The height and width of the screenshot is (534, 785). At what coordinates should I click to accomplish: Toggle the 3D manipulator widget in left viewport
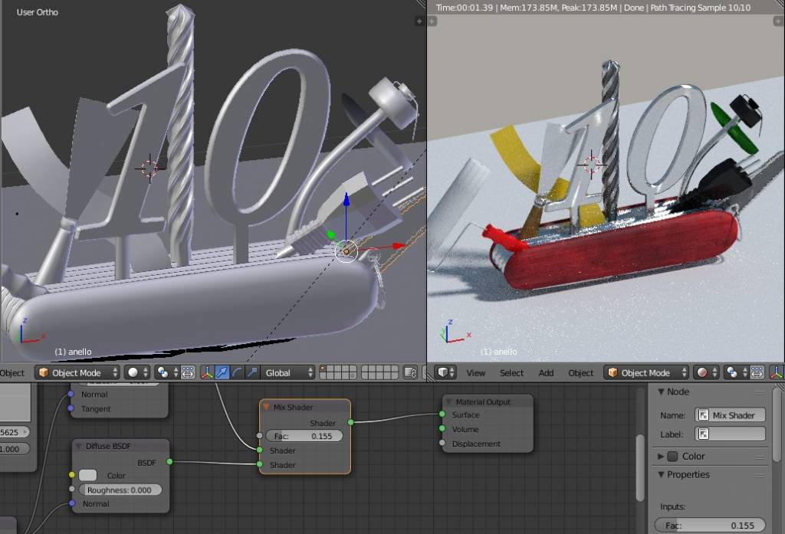coord(207,373)
